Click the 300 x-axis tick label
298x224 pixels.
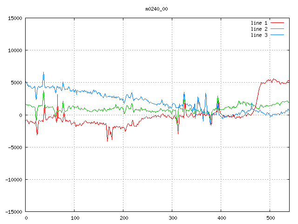(172, 217)
